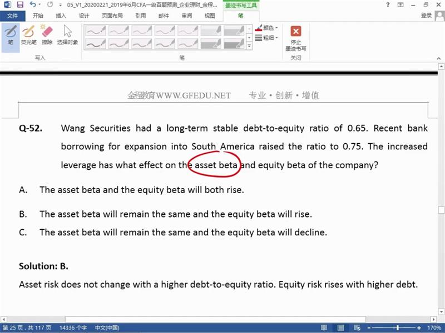Open the undo history dropdown arrow
This screenshot has width=445, height=333.
pos(39,4)
